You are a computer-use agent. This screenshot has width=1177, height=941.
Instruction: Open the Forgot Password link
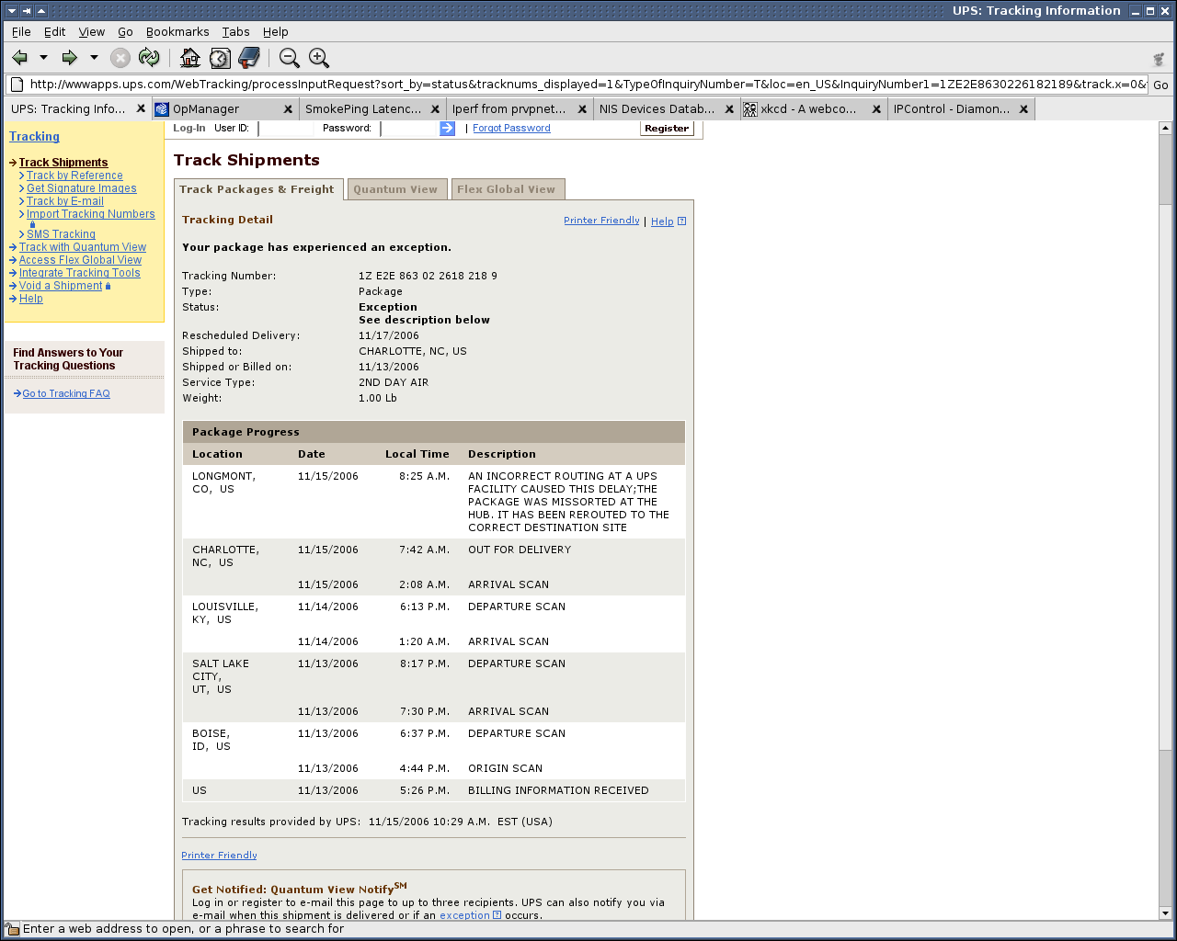point(511,129)
